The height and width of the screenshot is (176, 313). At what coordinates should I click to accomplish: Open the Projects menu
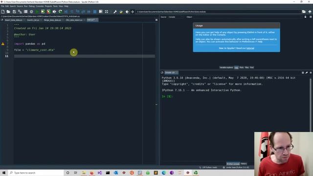click(48, 6)
